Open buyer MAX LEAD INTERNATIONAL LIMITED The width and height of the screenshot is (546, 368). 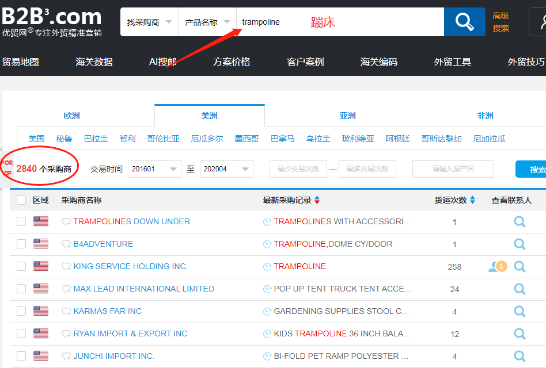144,289
